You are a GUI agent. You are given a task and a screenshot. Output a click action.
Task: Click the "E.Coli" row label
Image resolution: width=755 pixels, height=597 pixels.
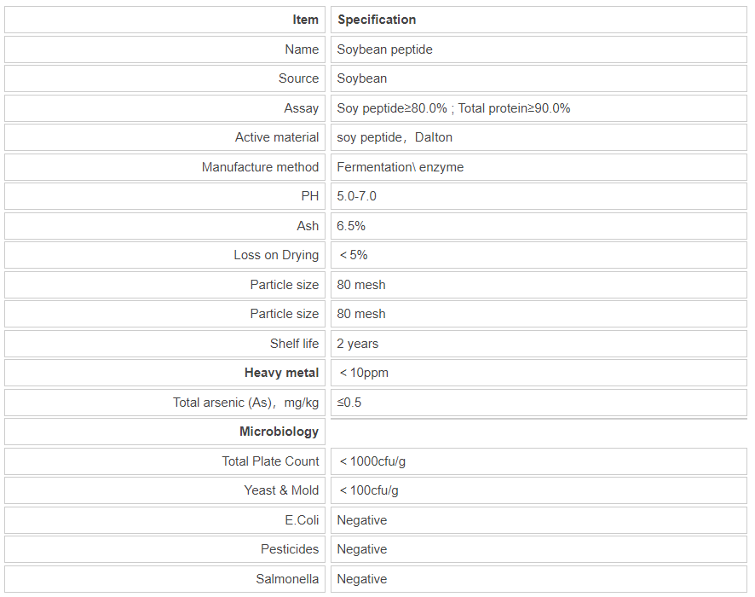tap(302, 520)
